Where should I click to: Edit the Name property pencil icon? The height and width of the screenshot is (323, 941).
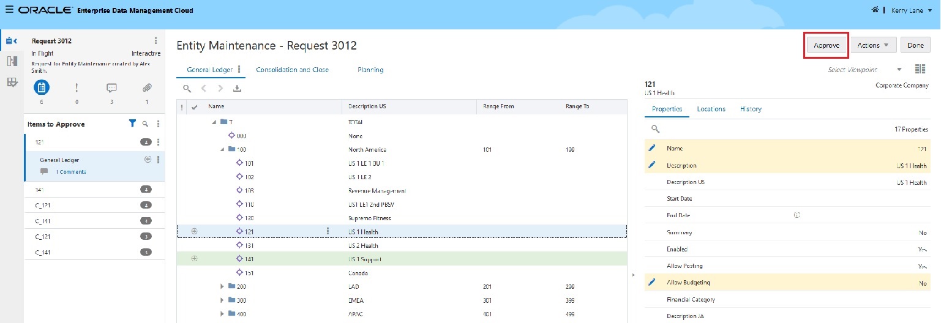[x=652, y=148]
